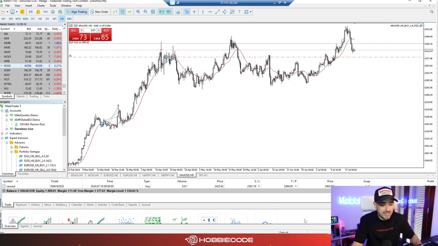Collapse the Porfolio Ventajas folder
Image resolution: width=438 pixels, height=246 pixels.
(x=12, y=152)
